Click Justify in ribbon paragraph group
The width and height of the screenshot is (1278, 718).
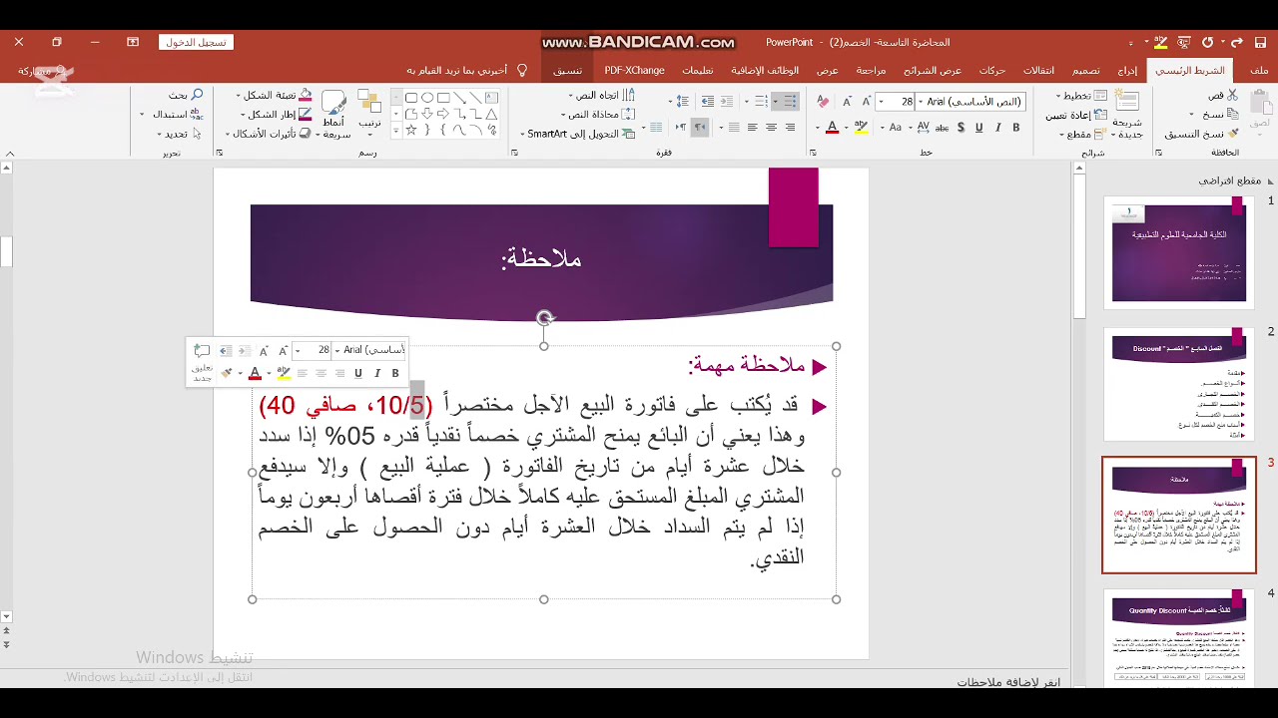[734, 128]
